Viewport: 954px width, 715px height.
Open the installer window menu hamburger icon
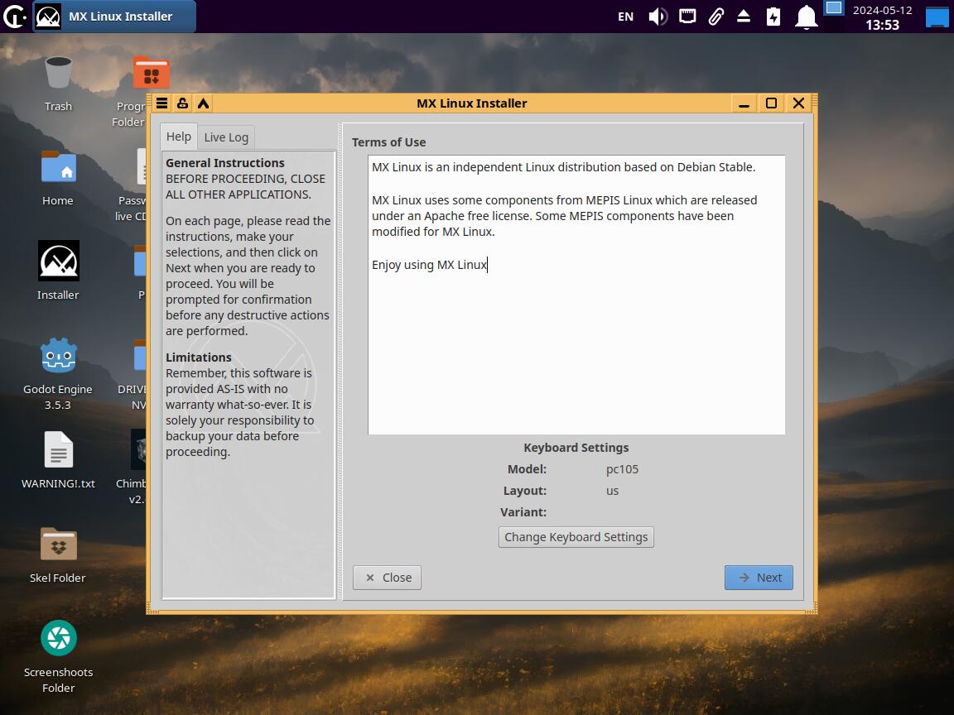161,103
